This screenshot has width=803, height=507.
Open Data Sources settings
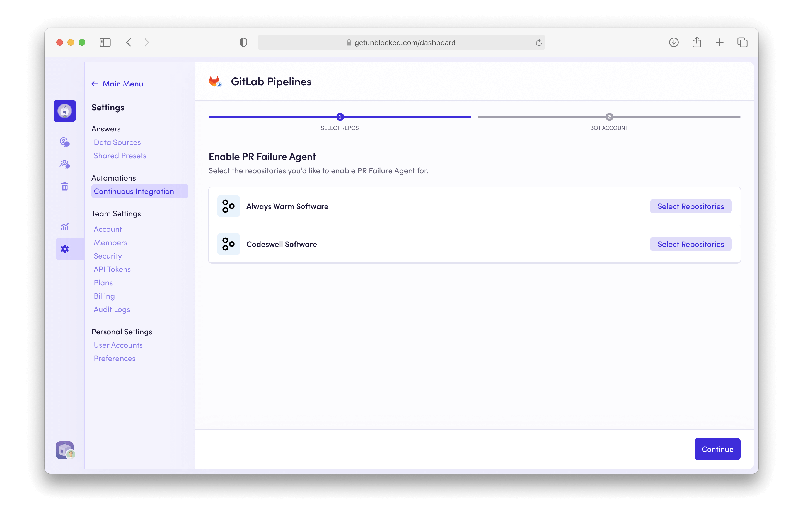coord(117,142)
